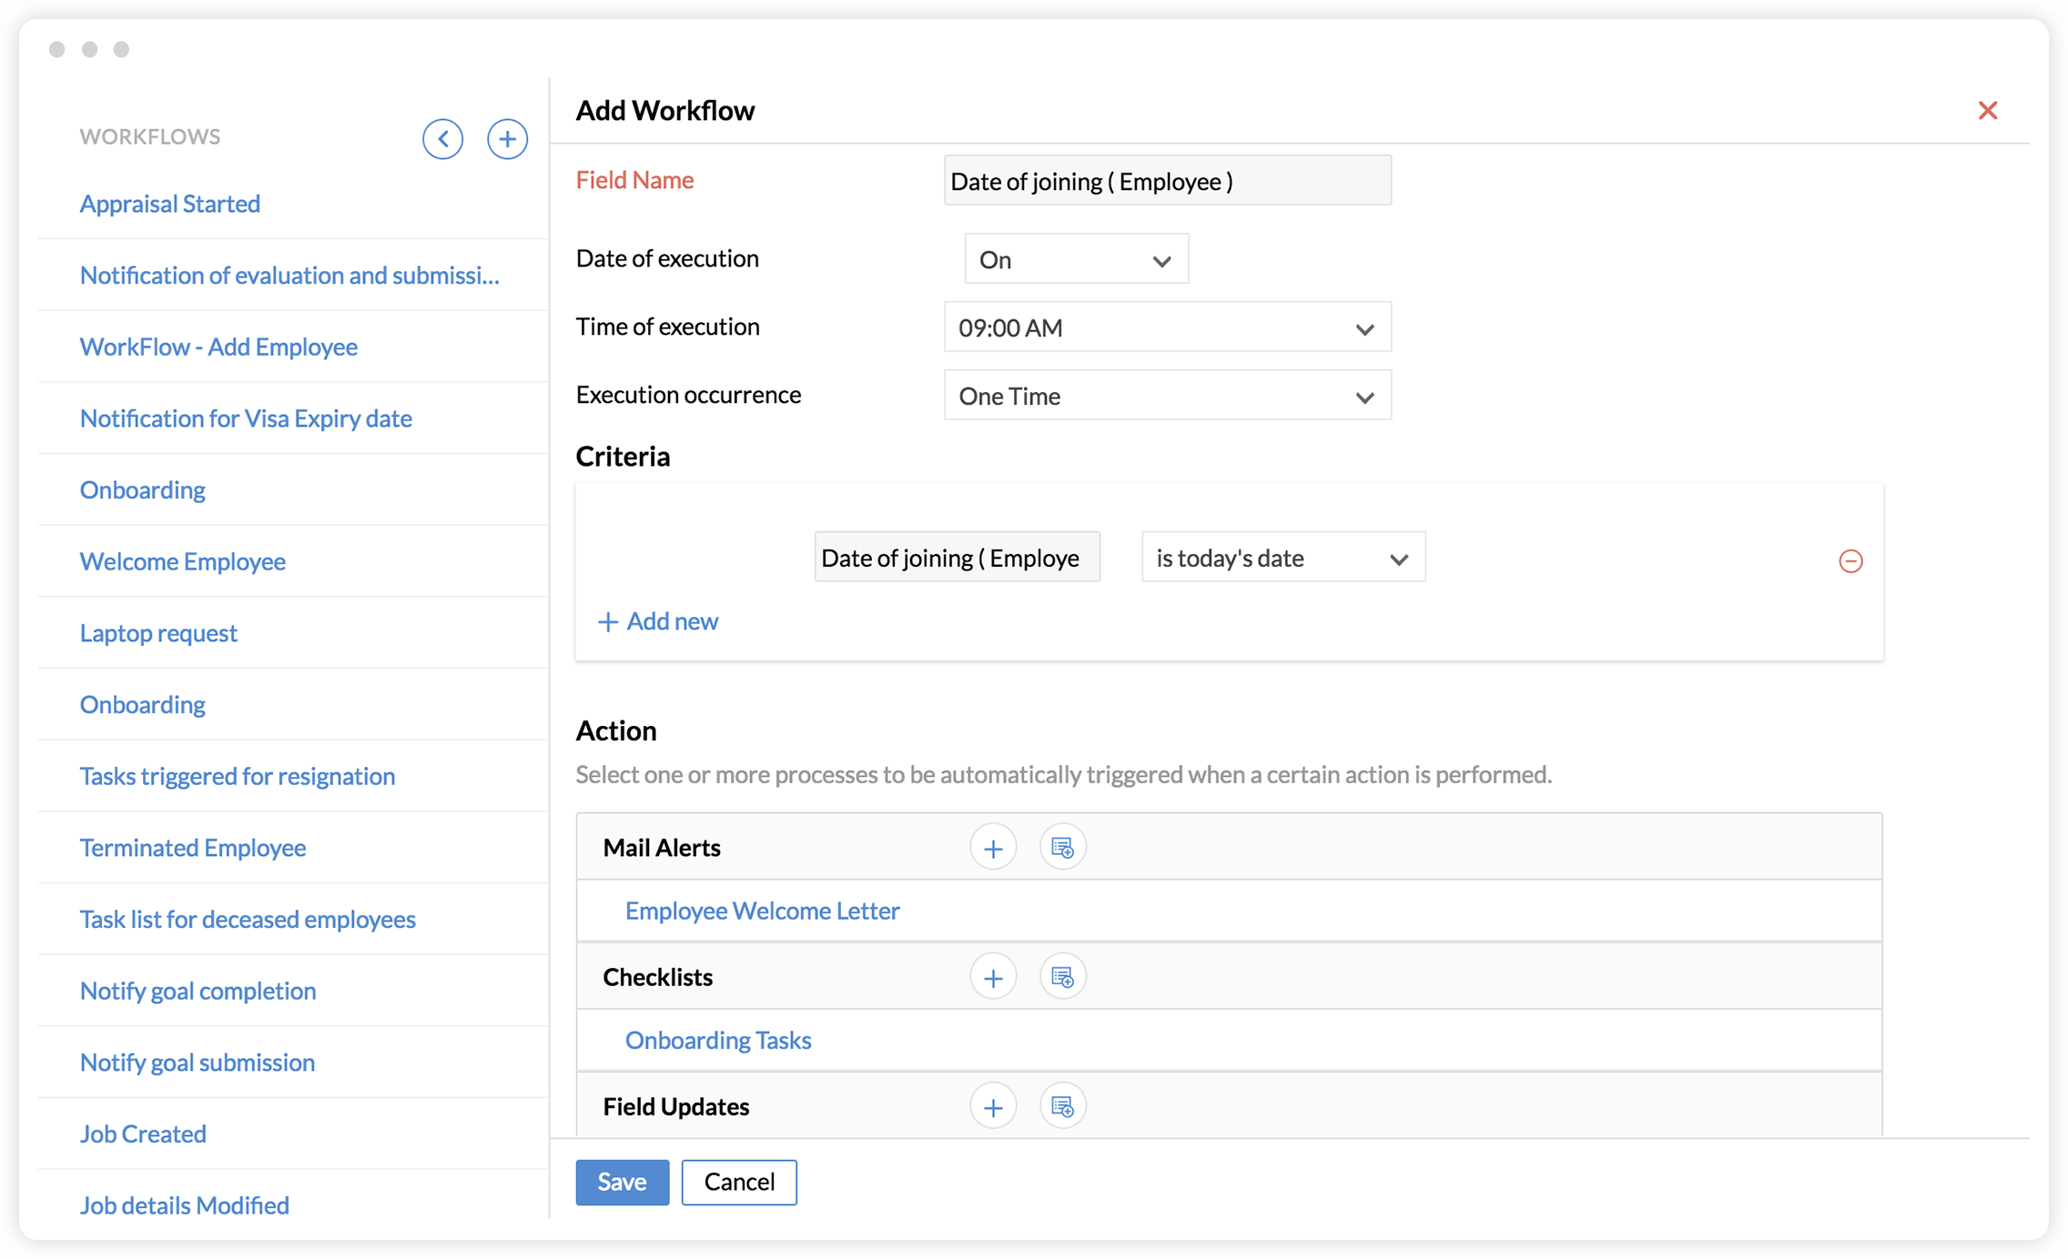Viewport: 2068px width, 1259px height.
Task: Choose an existing Field Update icon
Action: pyautogui.click(x=1062, y=1106)
